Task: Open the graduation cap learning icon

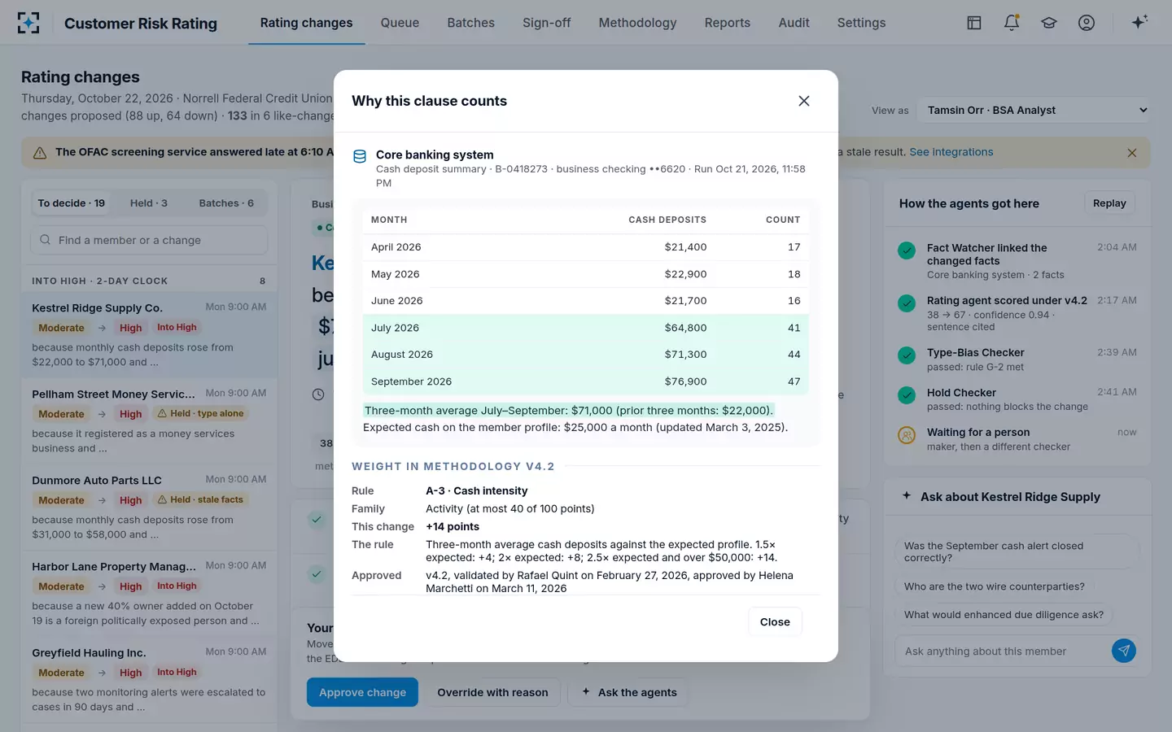Action: tap(1049, 23)
